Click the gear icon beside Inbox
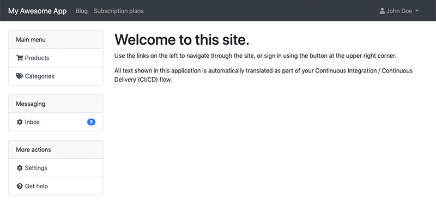Screen dimensions: 436x204 pyautogui.click(x=20, y=122)
